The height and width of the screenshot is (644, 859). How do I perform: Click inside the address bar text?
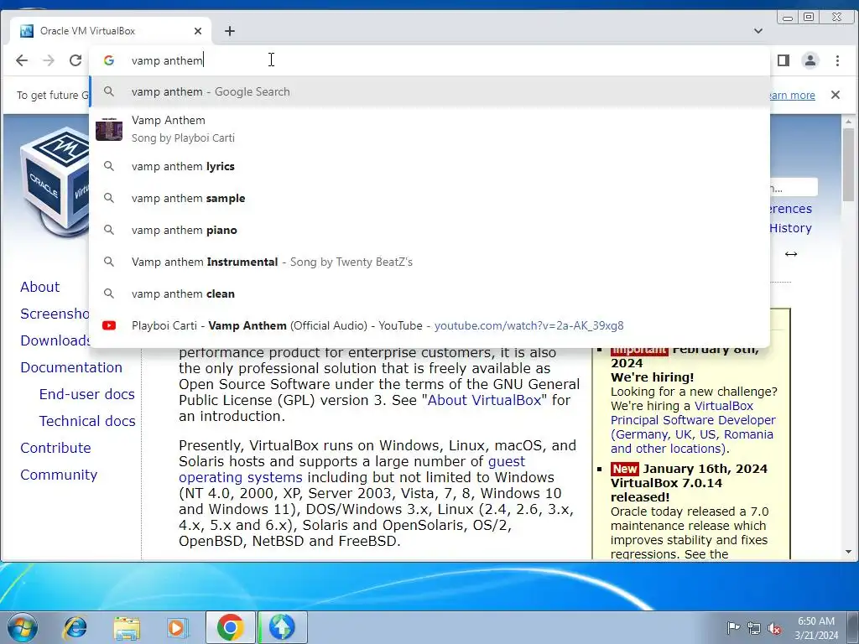click(167, 60)
